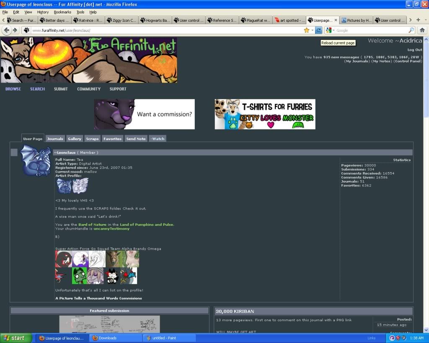Click the page's vertical scrollbar thumb
This screenshot has height=343, width=429.
(x=426, y=77)
